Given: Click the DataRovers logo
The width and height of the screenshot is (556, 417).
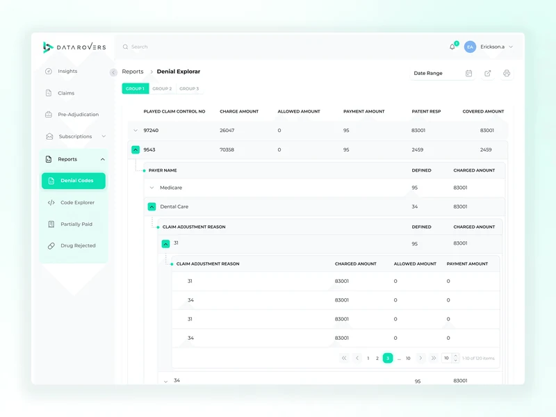Looking at the screenshot, I should pos(74,47).
